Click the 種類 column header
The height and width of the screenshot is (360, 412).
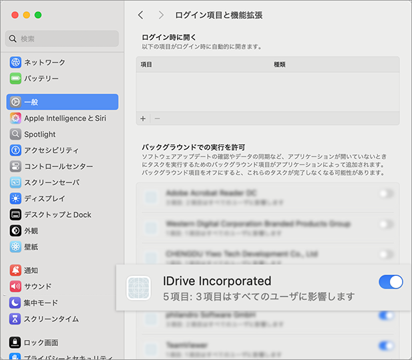[x=280, y=64]
